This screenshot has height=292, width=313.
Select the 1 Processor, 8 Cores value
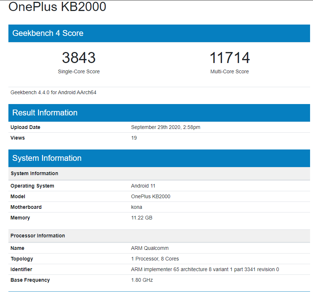155,259
